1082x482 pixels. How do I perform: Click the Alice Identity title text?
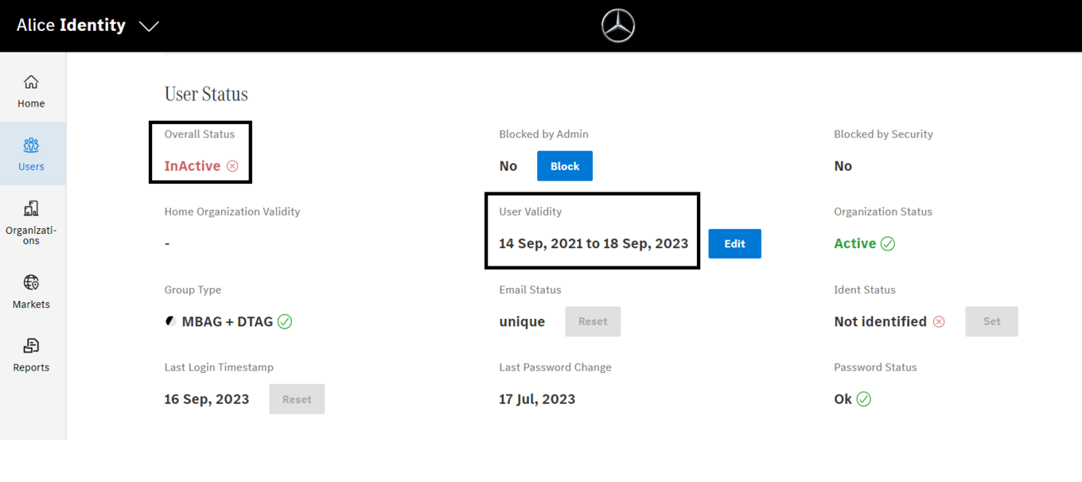pos(71,25)
